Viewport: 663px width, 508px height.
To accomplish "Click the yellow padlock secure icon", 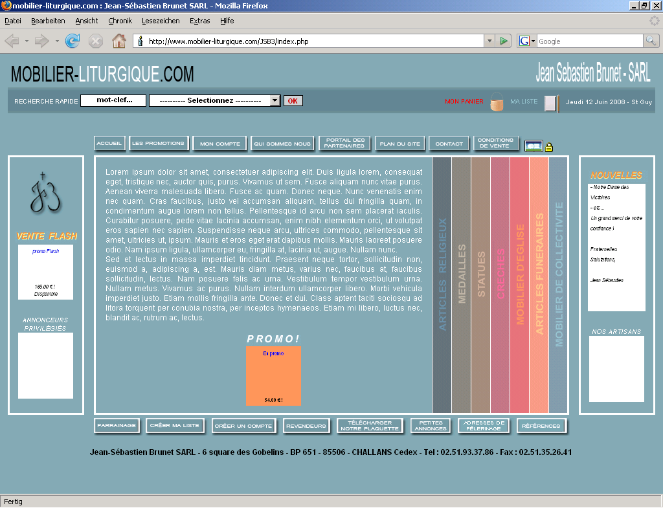I will click(x=549, y=147).
